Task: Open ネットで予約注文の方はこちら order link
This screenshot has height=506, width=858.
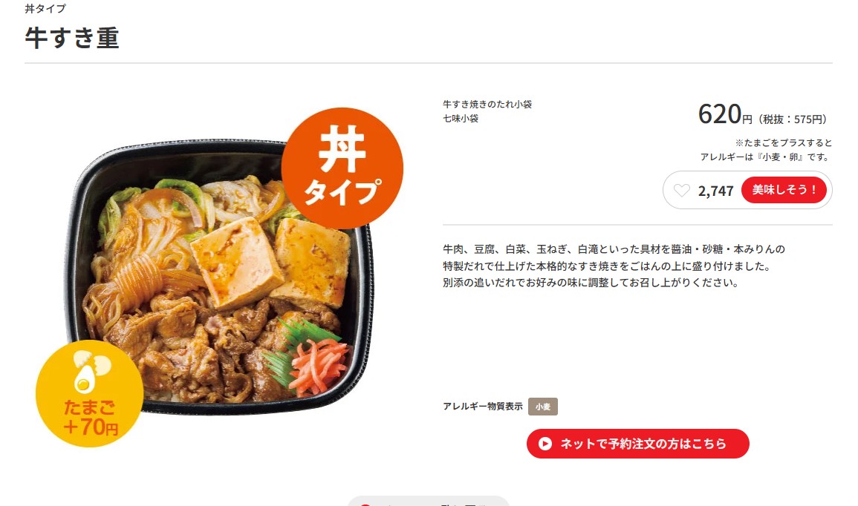Action: click(x=637, y=444)
